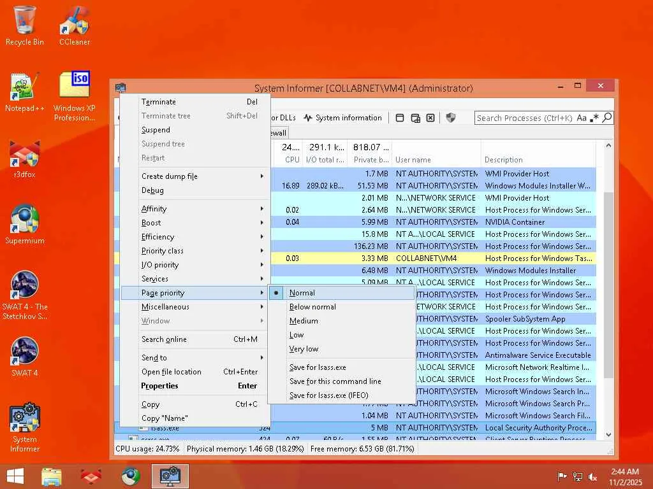Image resolution: width=653 pixels, height=489 pixels.
Task: Open the Page priority submenu item
Action: tap(195, 293)
